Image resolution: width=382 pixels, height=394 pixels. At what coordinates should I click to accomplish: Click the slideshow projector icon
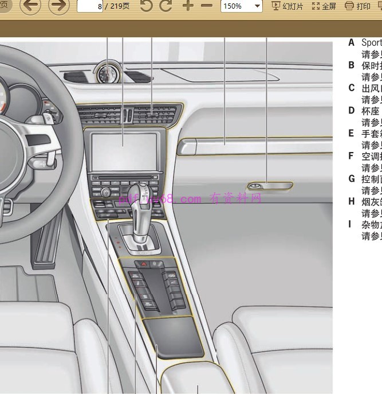(x=275, y=6)
